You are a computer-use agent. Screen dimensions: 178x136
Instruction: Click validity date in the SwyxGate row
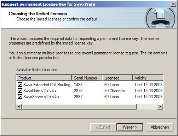(149, 91)
